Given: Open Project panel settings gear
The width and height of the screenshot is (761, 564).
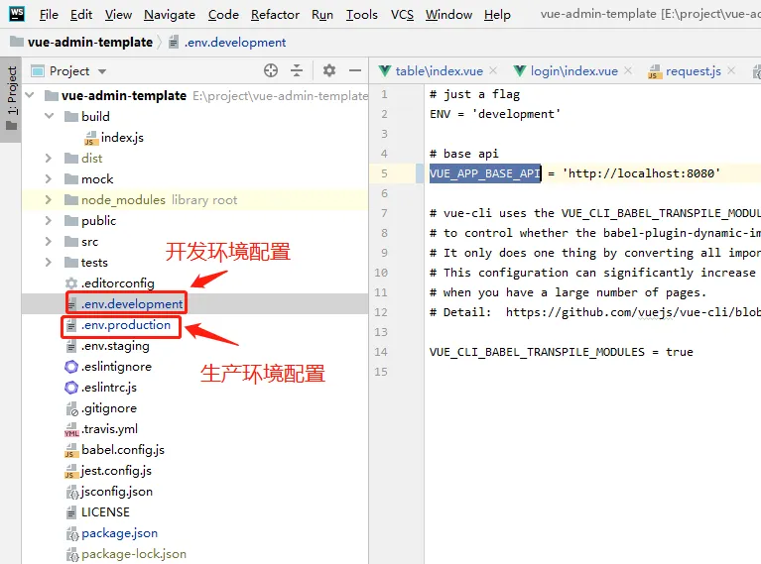Looking at the screenshot, I should [329, 70].
